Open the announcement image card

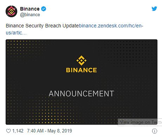coord(82,82)
